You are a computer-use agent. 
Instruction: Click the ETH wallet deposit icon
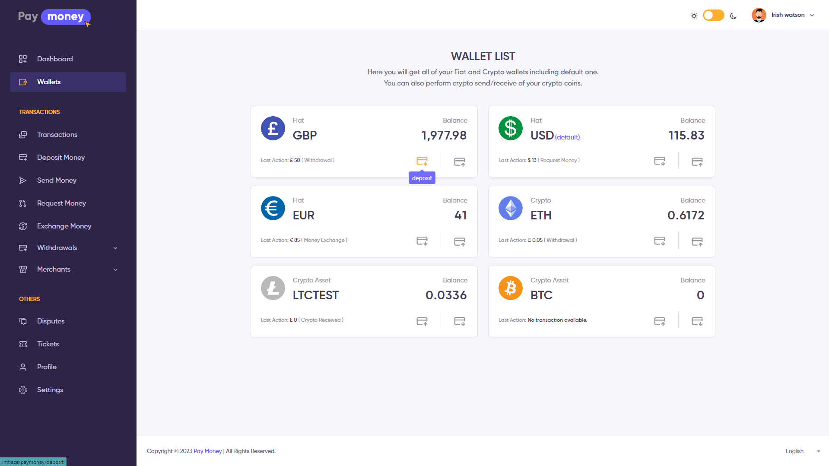659,241
